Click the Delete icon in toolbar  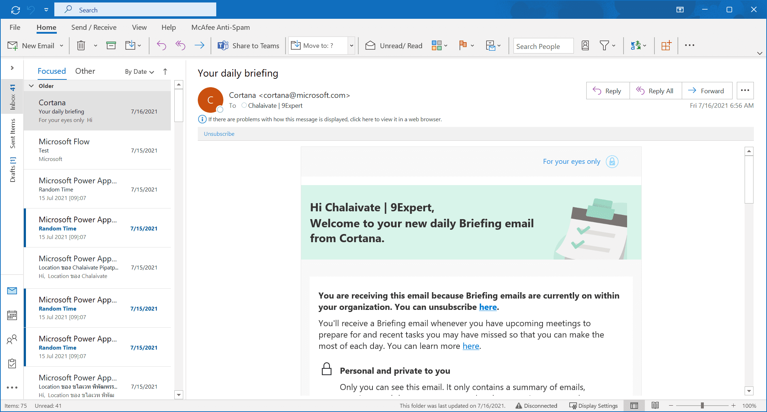pos(81,46)
